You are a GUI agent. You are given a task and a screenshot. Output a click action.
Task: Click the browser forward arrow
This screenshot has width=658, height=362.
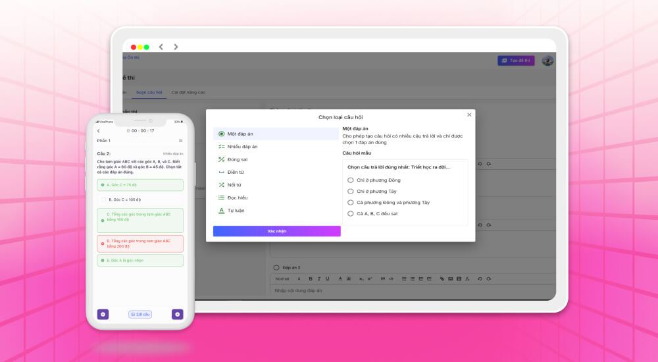176,47
